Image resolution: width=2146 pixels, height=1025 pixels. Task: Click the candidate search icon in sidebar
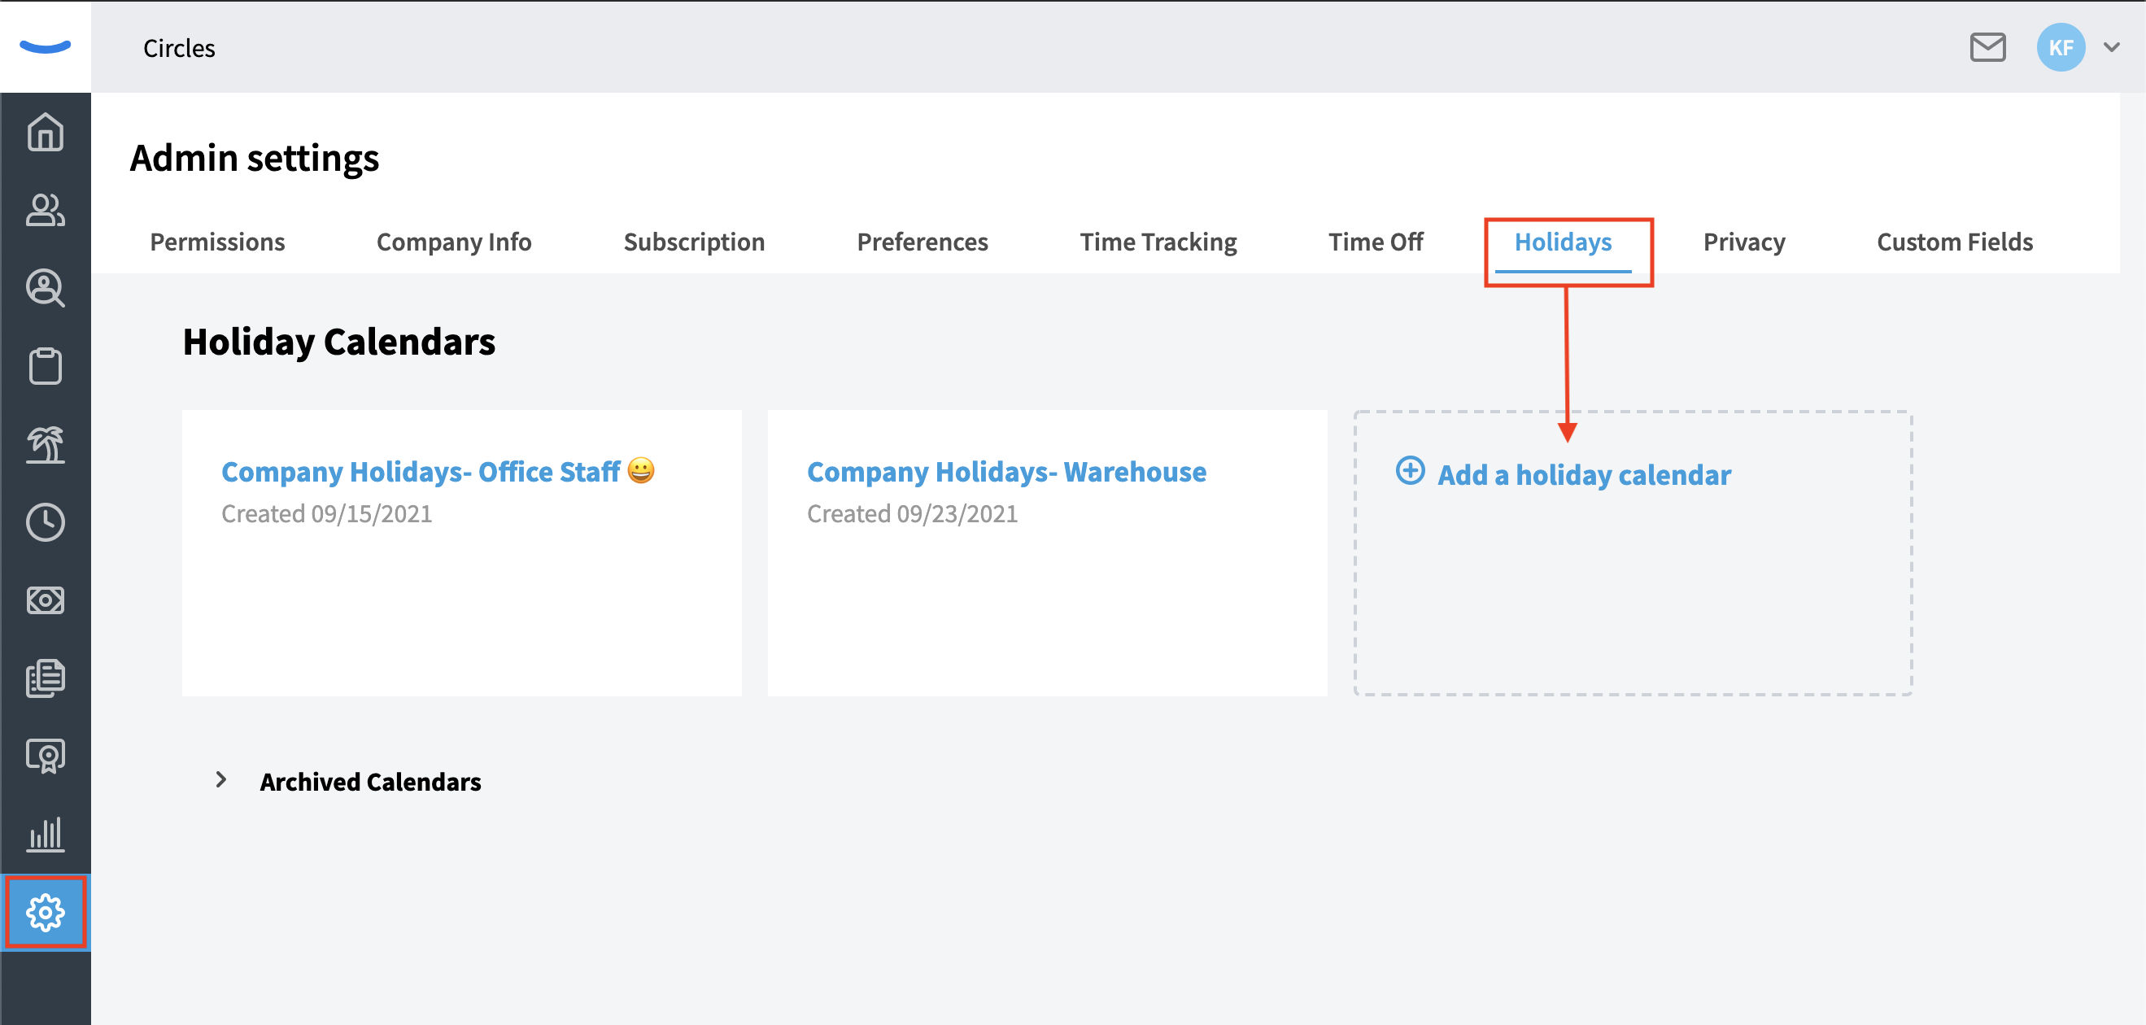[x=45, y=288]
